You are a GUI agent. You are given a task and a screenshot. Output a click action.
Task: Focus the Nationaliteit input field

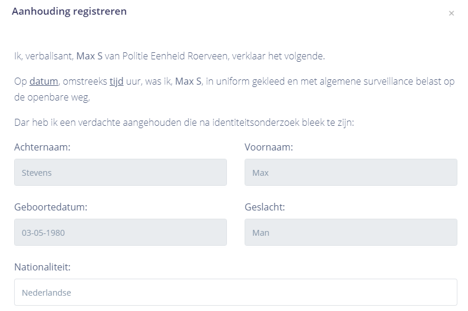tap(236, 292)
